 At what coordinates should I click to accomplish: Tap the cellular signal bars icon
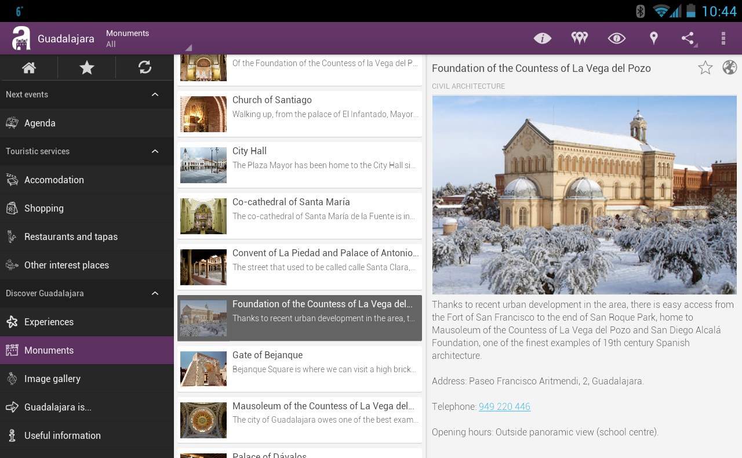(x=675, y=11)
